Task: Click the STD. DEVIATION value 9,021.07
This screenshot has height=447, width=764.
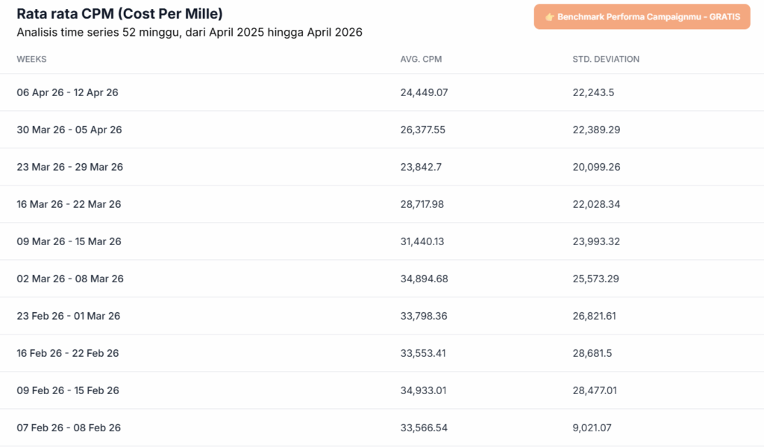Action: (x=594, y=428)
